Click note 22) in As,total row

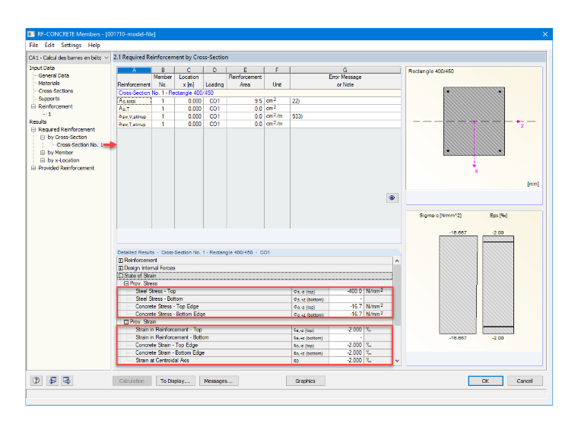tap(345, 101)
